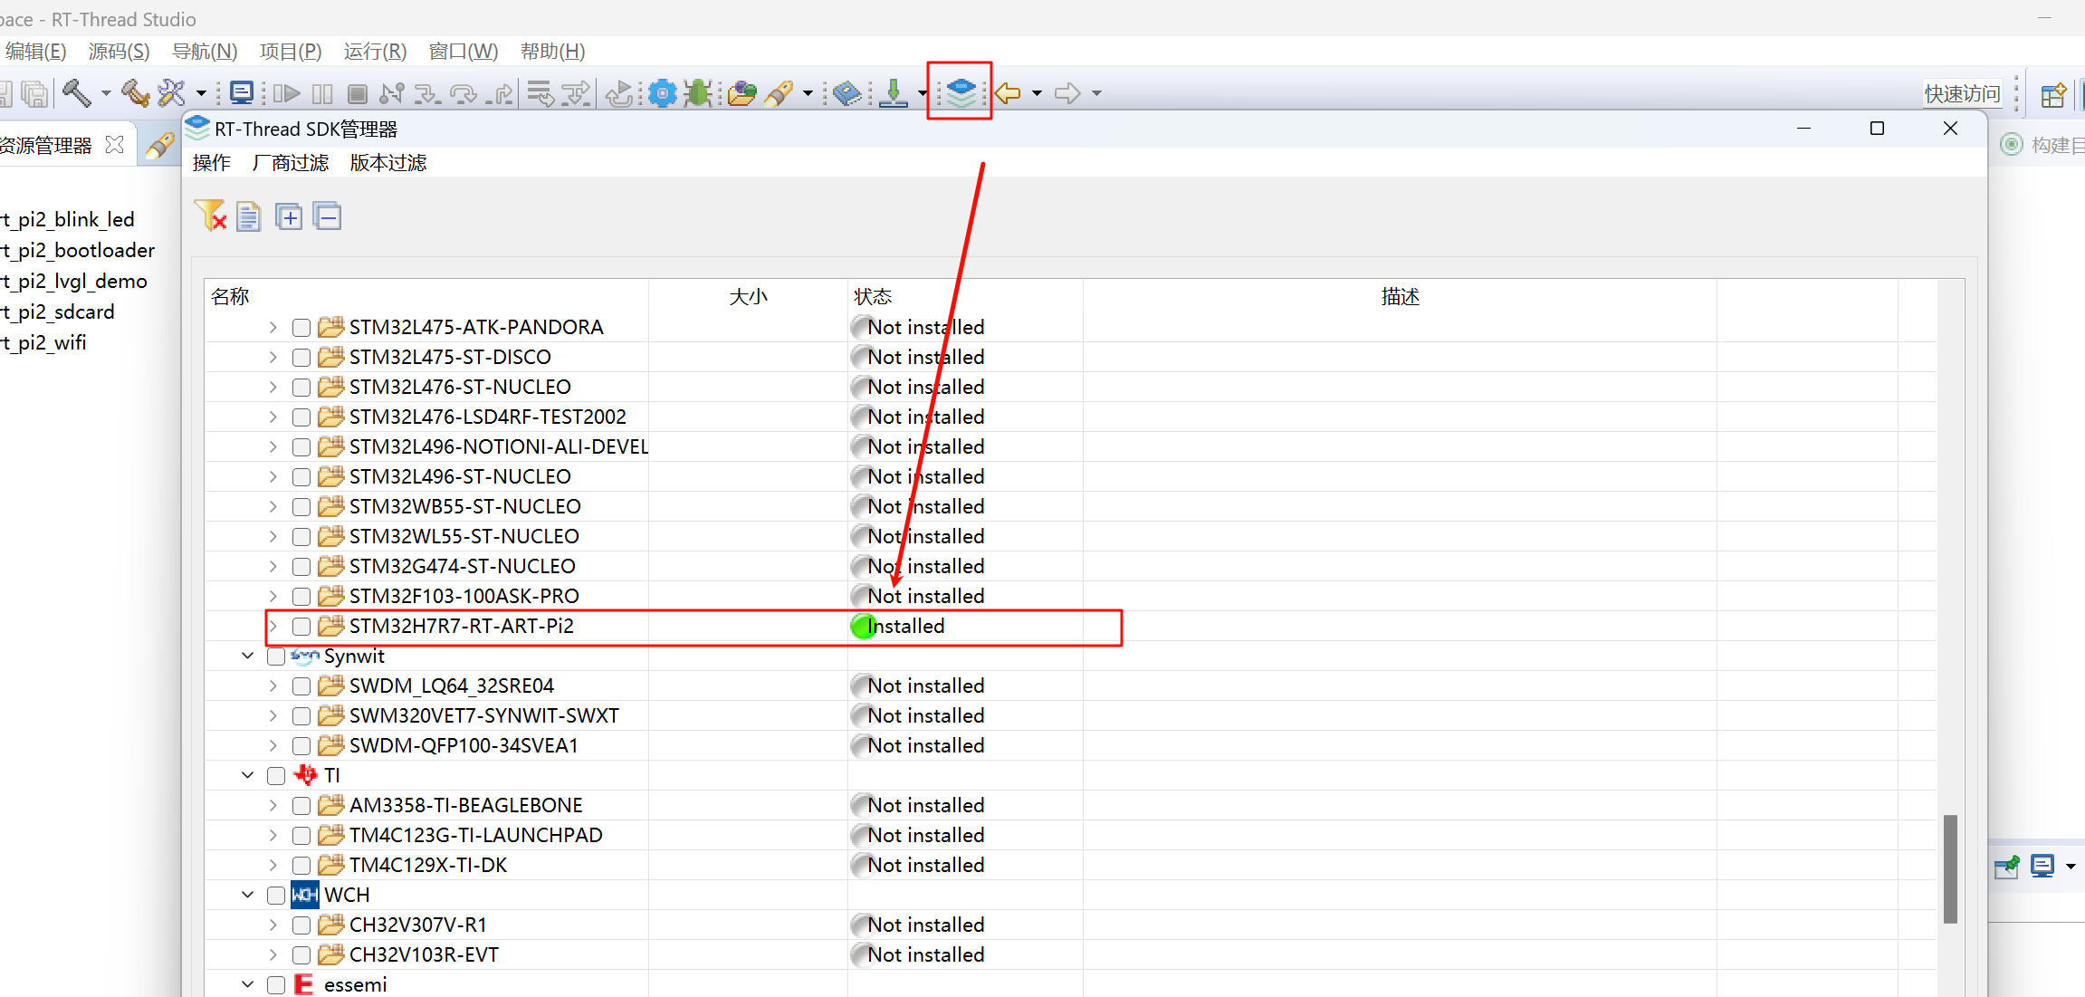
Task: Open the 版本过滤 menu
Action: pos(388,163)
